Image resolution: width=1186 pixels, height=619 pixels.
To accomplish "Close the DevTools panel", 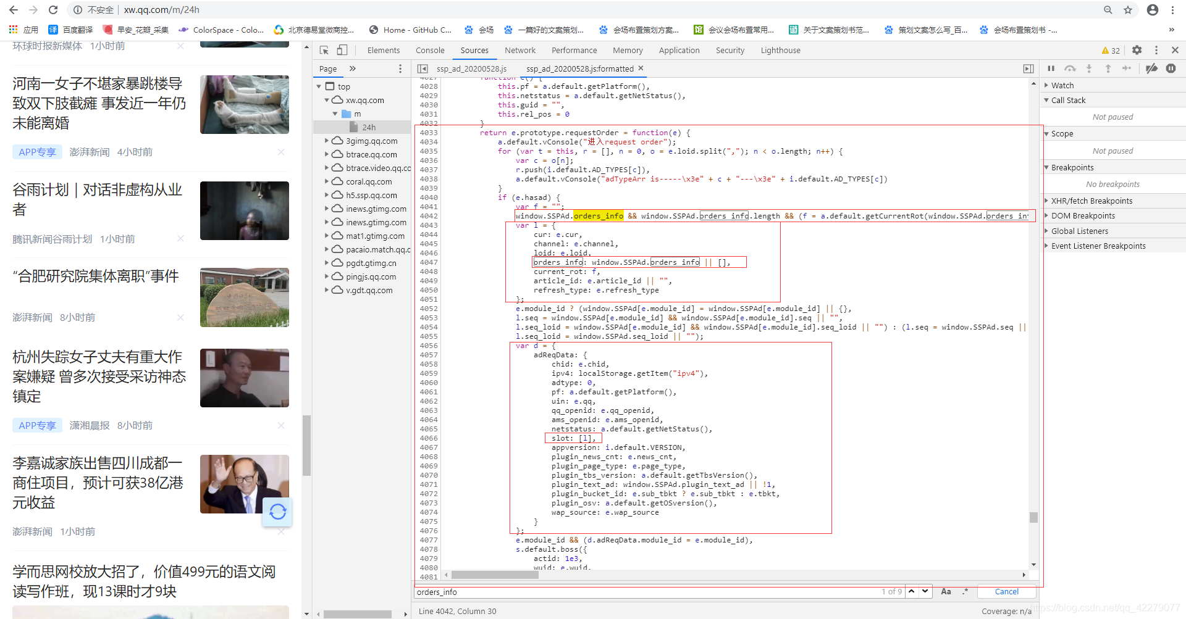I will coord(1175,50).
